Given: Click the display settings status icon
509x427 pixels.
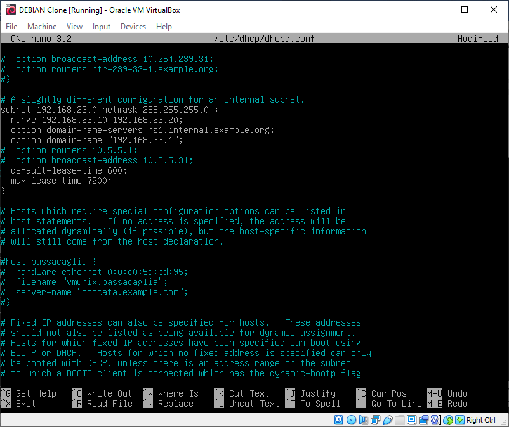Looking at the screenshot, I should [412, 420].
